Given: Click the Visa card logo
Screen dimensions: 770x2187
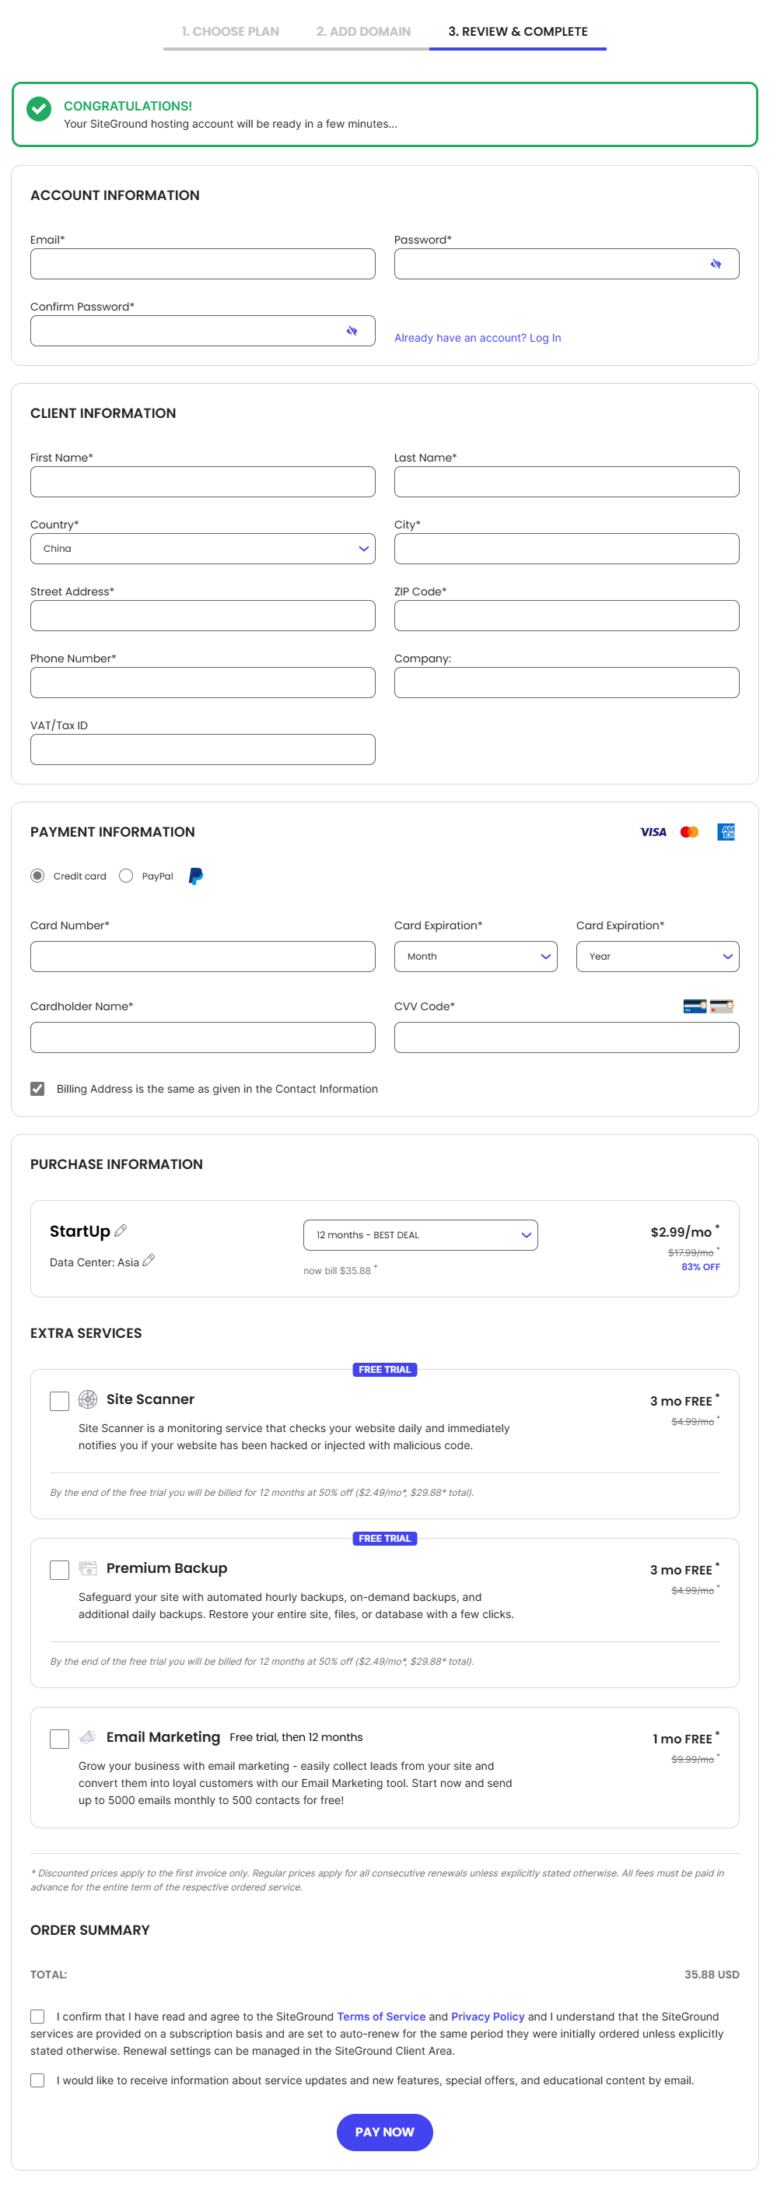Looking at the screenshot, I should 652,832.
